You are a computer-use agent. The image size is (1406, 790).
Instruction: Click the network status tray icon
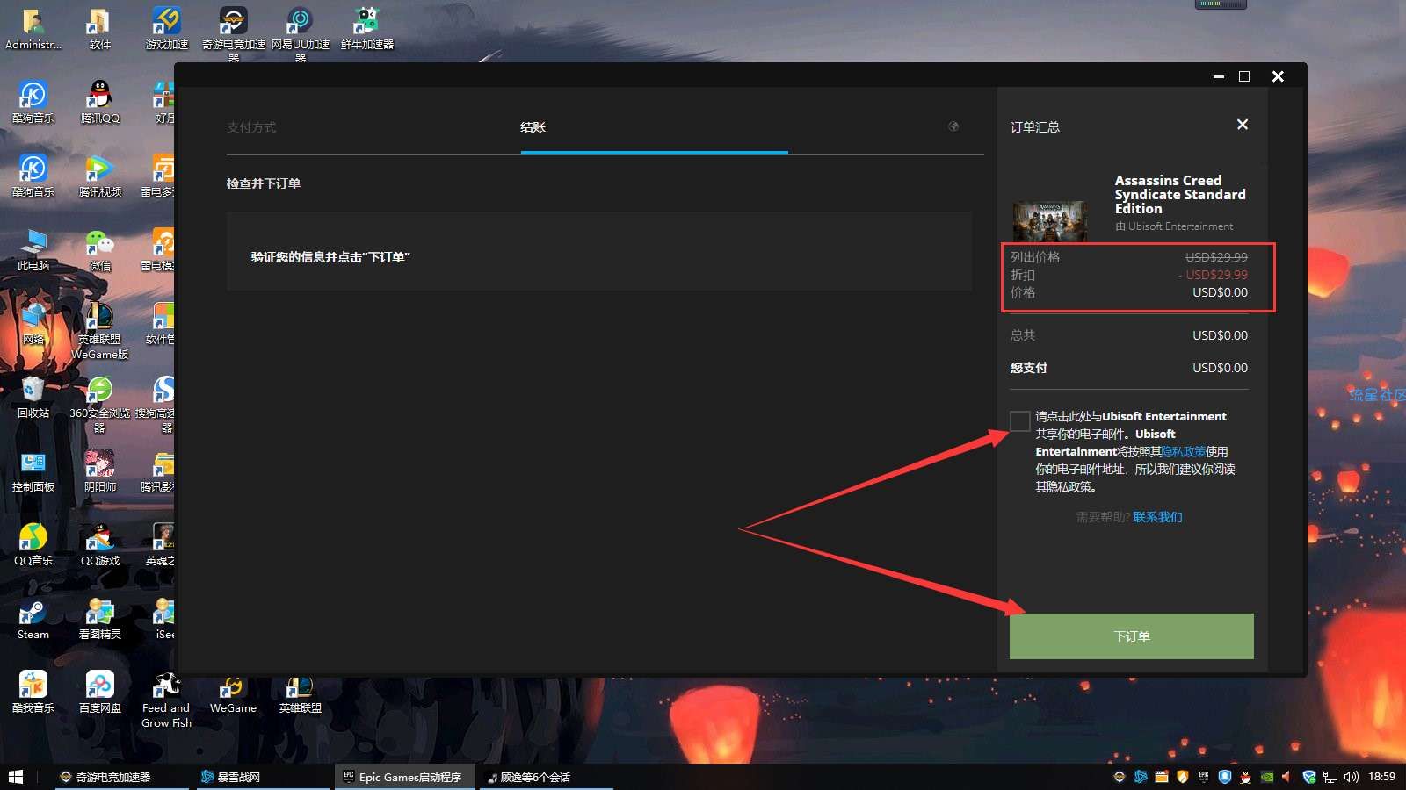tap(1330, 777)
